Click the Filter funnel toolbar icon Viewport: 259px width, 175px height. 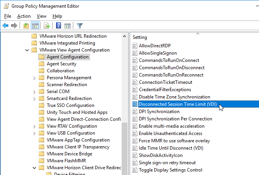[79, 26]
